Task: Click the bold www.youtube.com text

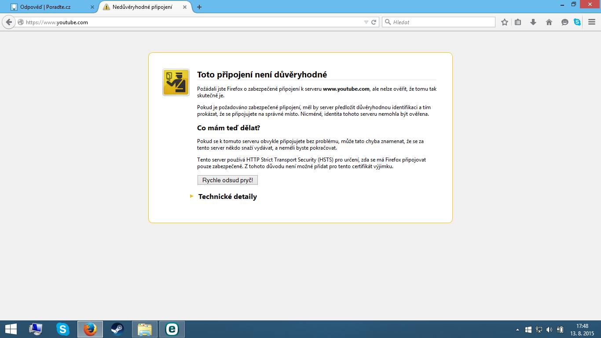Action: (346, 89)
